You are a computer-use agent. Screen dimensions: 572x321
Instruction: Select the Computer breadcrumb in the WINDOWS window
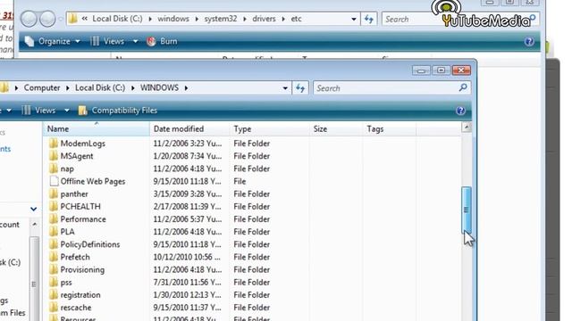coord(42,88)
